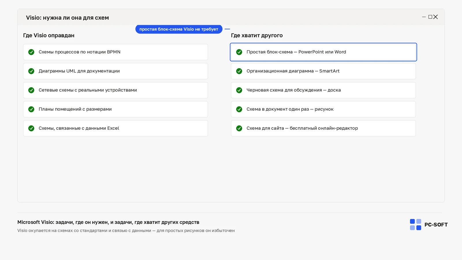Select the check mark beside Сетевые схемы row

click(31, 90)
